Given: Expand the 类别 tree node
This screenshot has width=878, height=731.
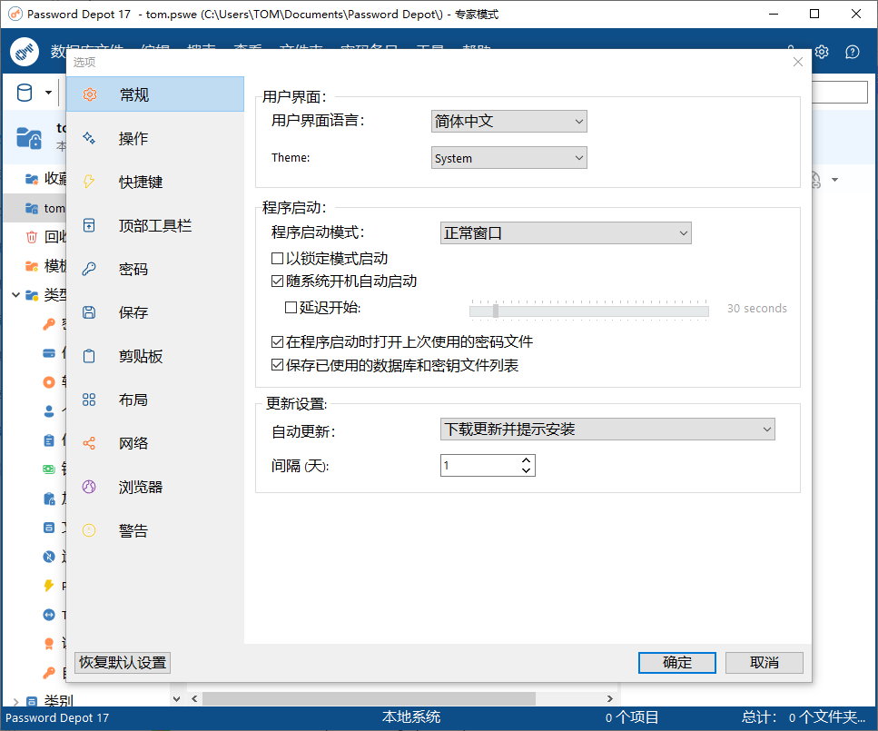Looking at the screenshot, I should (x=15, y=701).
